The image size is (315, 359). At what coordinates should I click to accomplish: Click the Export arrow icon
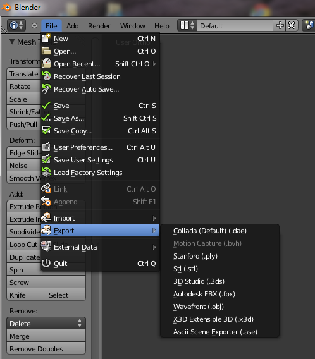tap(46, 230)
